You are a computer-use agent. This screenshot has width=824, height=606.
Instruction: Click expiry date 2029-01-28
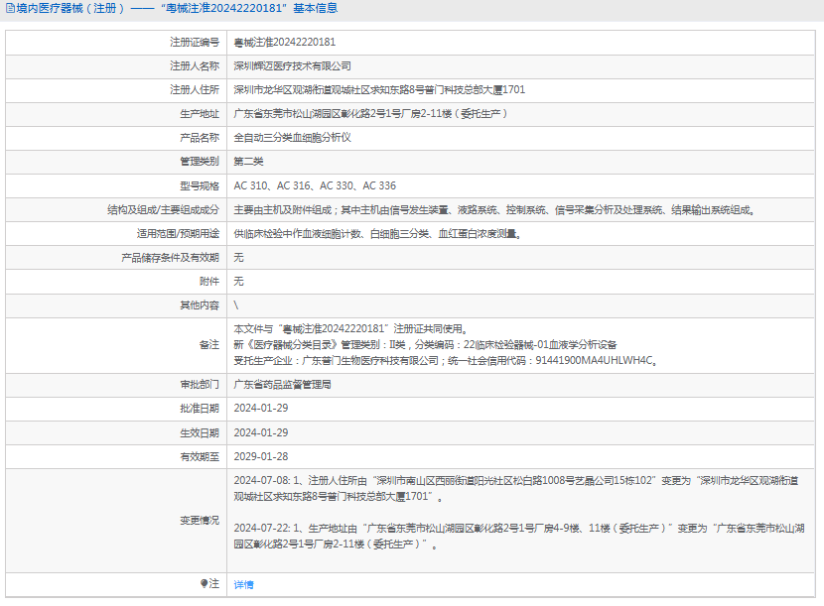[261, 457]
